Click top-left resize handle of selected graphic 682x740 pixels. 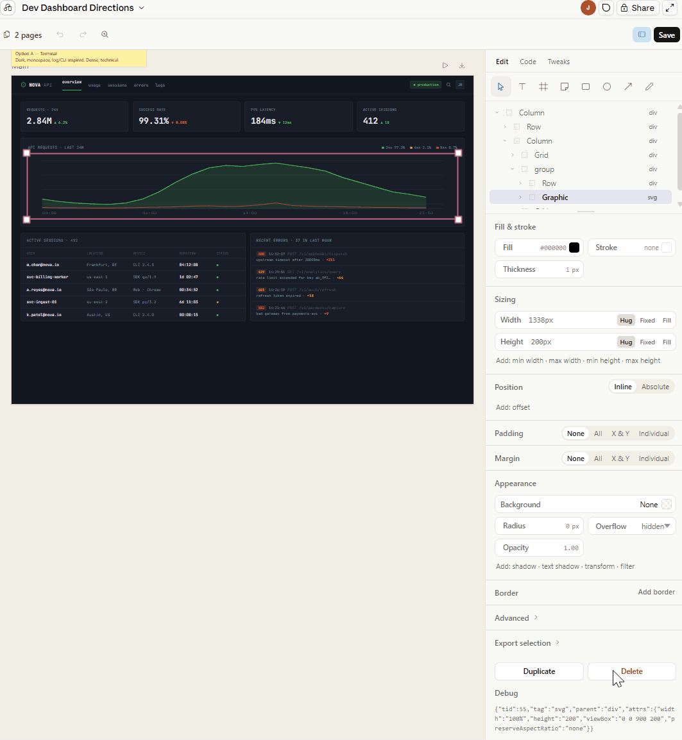tap(27, 153)
